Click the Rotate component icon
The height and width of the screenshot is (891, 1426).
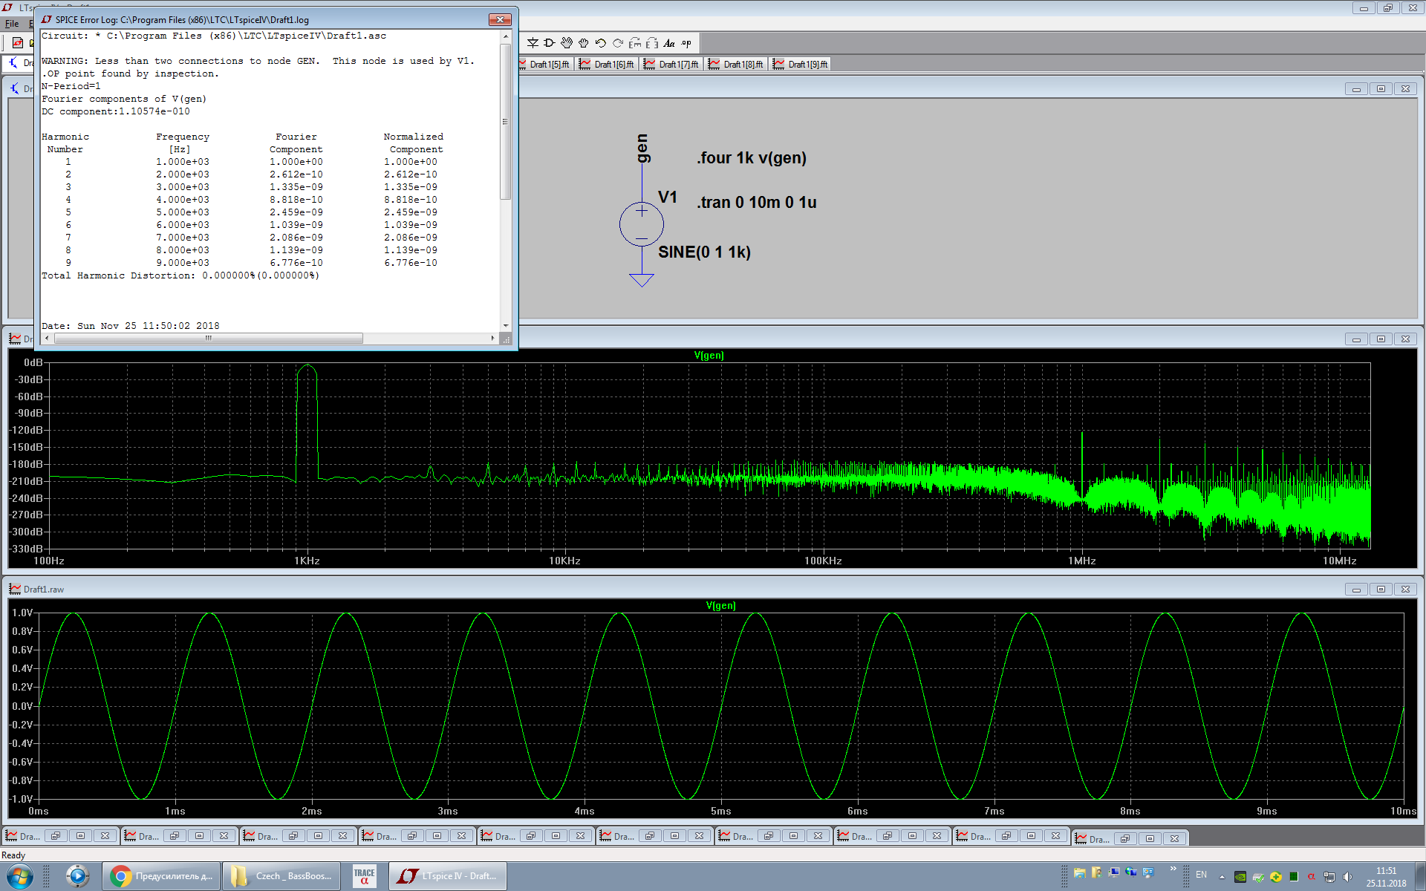(635, 43)
